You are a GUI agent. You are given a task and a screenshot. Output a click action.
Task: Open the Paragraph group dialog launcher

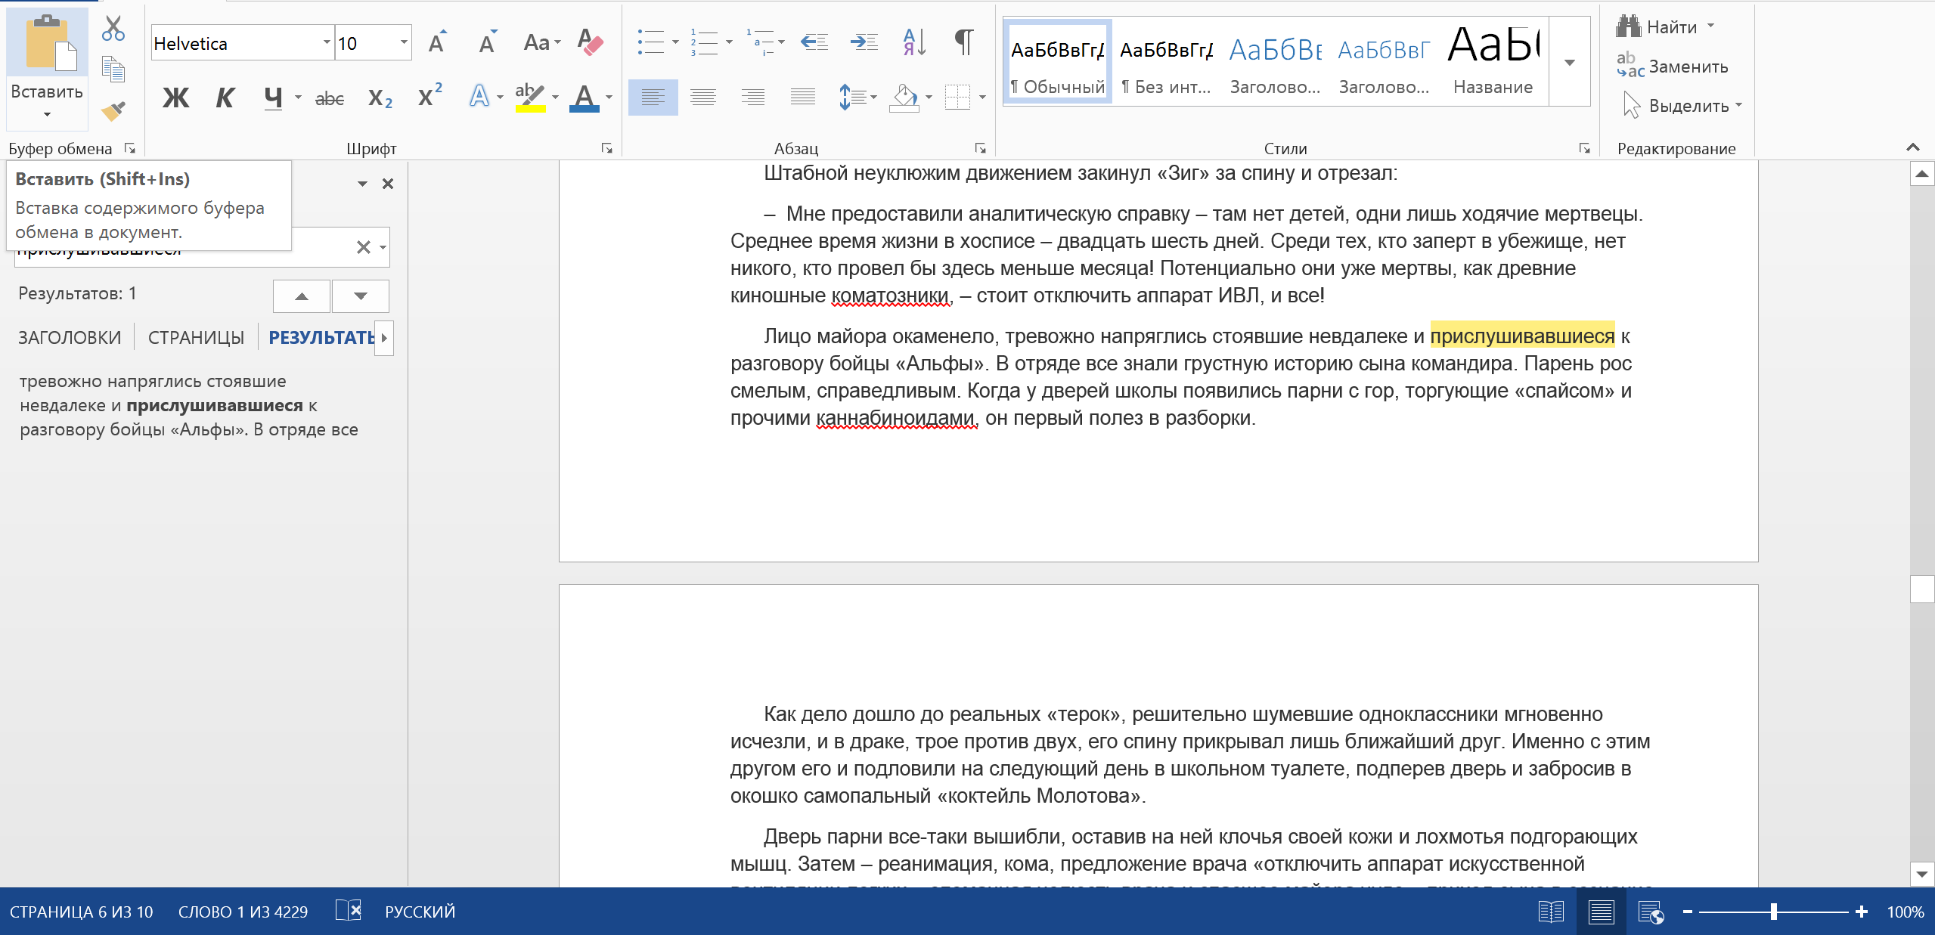980,149
